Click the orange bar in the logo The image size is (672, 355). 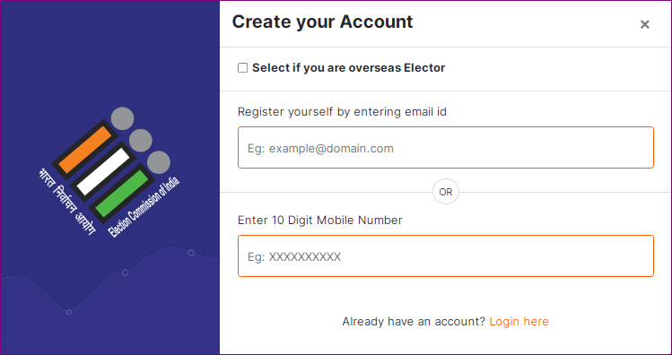(85, 150)
